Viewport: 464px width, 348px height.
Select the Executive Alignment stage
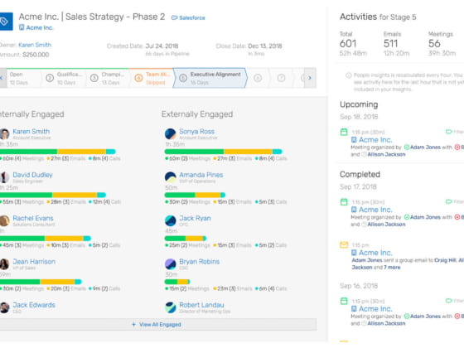[x=210, y=78]
